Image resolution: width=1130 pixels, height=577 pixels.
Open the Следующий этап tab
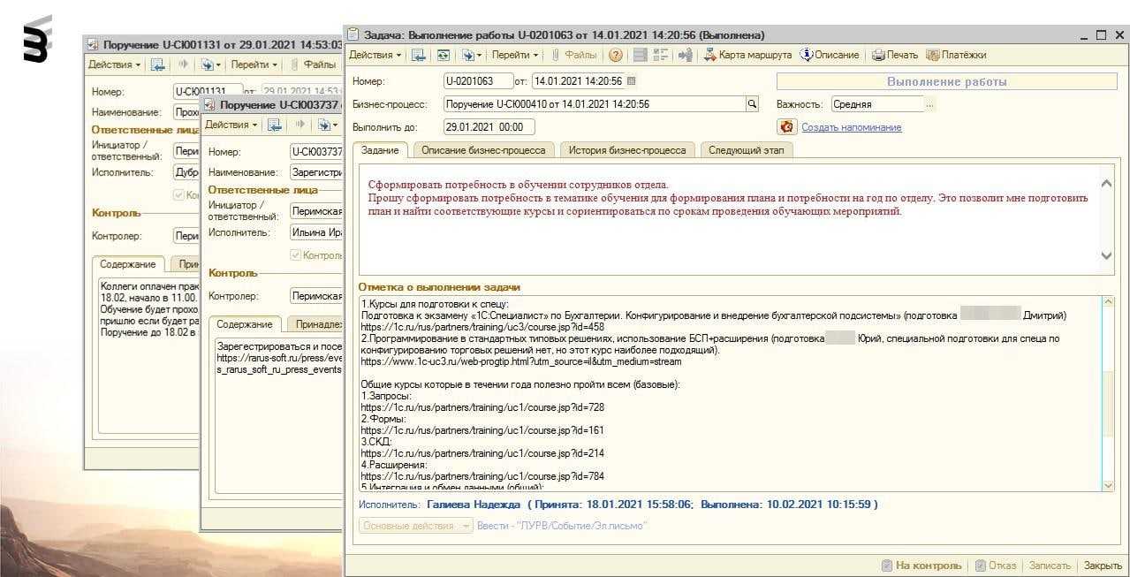click(747, 150)
